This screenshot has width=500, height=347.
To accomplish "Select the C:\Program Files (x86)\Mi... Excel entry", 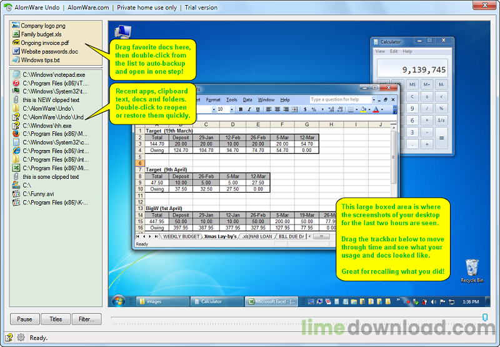I will coord(51,168).
